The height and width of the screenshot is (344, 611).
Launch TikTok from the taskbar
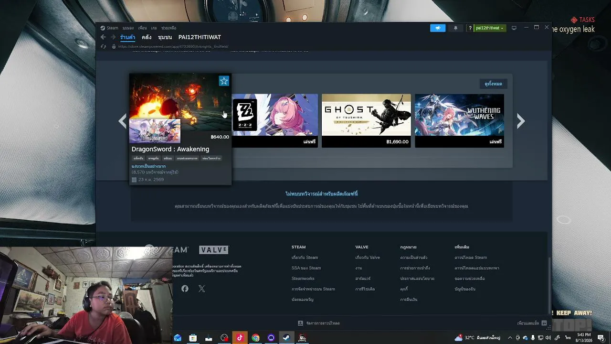tap(240, 338)
